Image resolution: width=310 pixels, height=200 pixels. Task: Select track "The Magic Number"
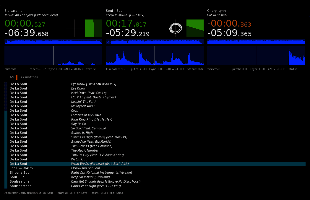click(85, 150)
